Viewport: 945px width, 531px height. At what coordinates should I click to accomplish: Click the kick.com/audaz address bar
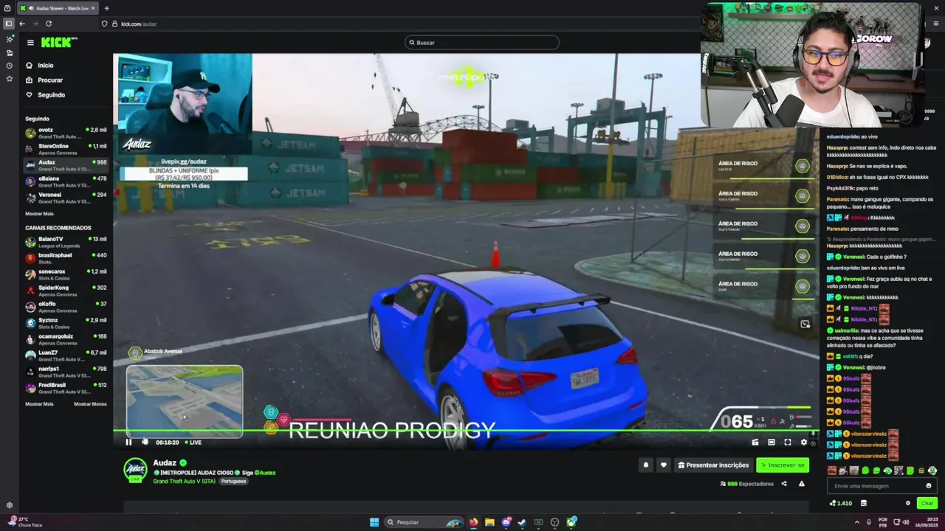(x=399, y=24)
